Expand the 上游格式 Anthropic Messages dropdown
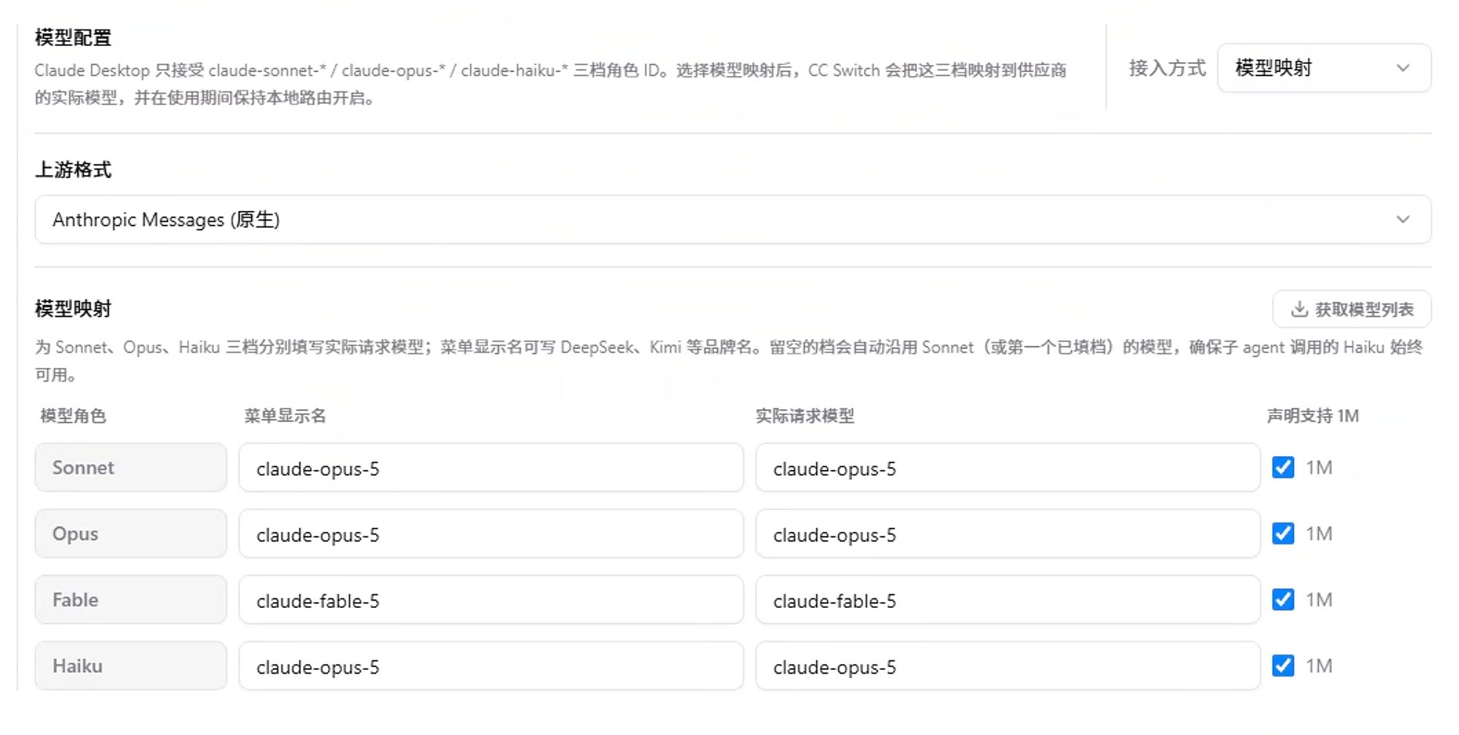Viewport: 1459px width, 735px height. (732, 219)
